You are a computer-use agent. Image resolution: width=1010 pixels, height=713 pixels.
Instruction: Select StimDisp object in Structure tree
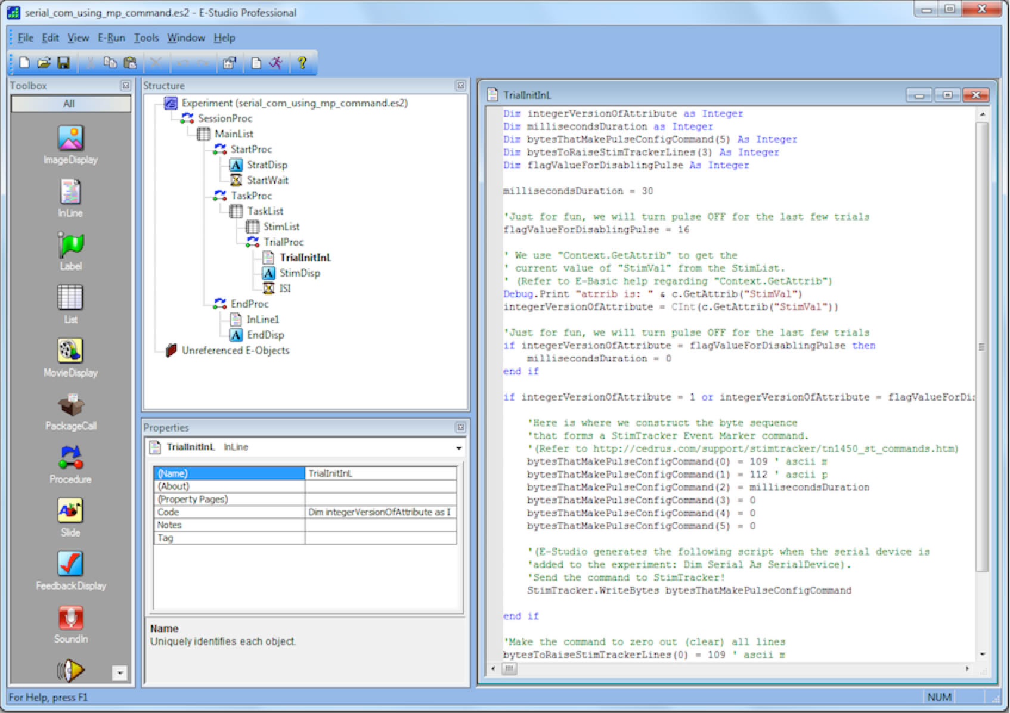click(x=299, y=273)
